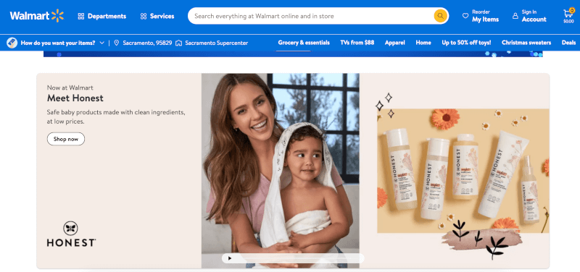Viewport: 580px width, 272px height.
Task: Open Reorder My Items heart icon
Action: pos(465,16)
